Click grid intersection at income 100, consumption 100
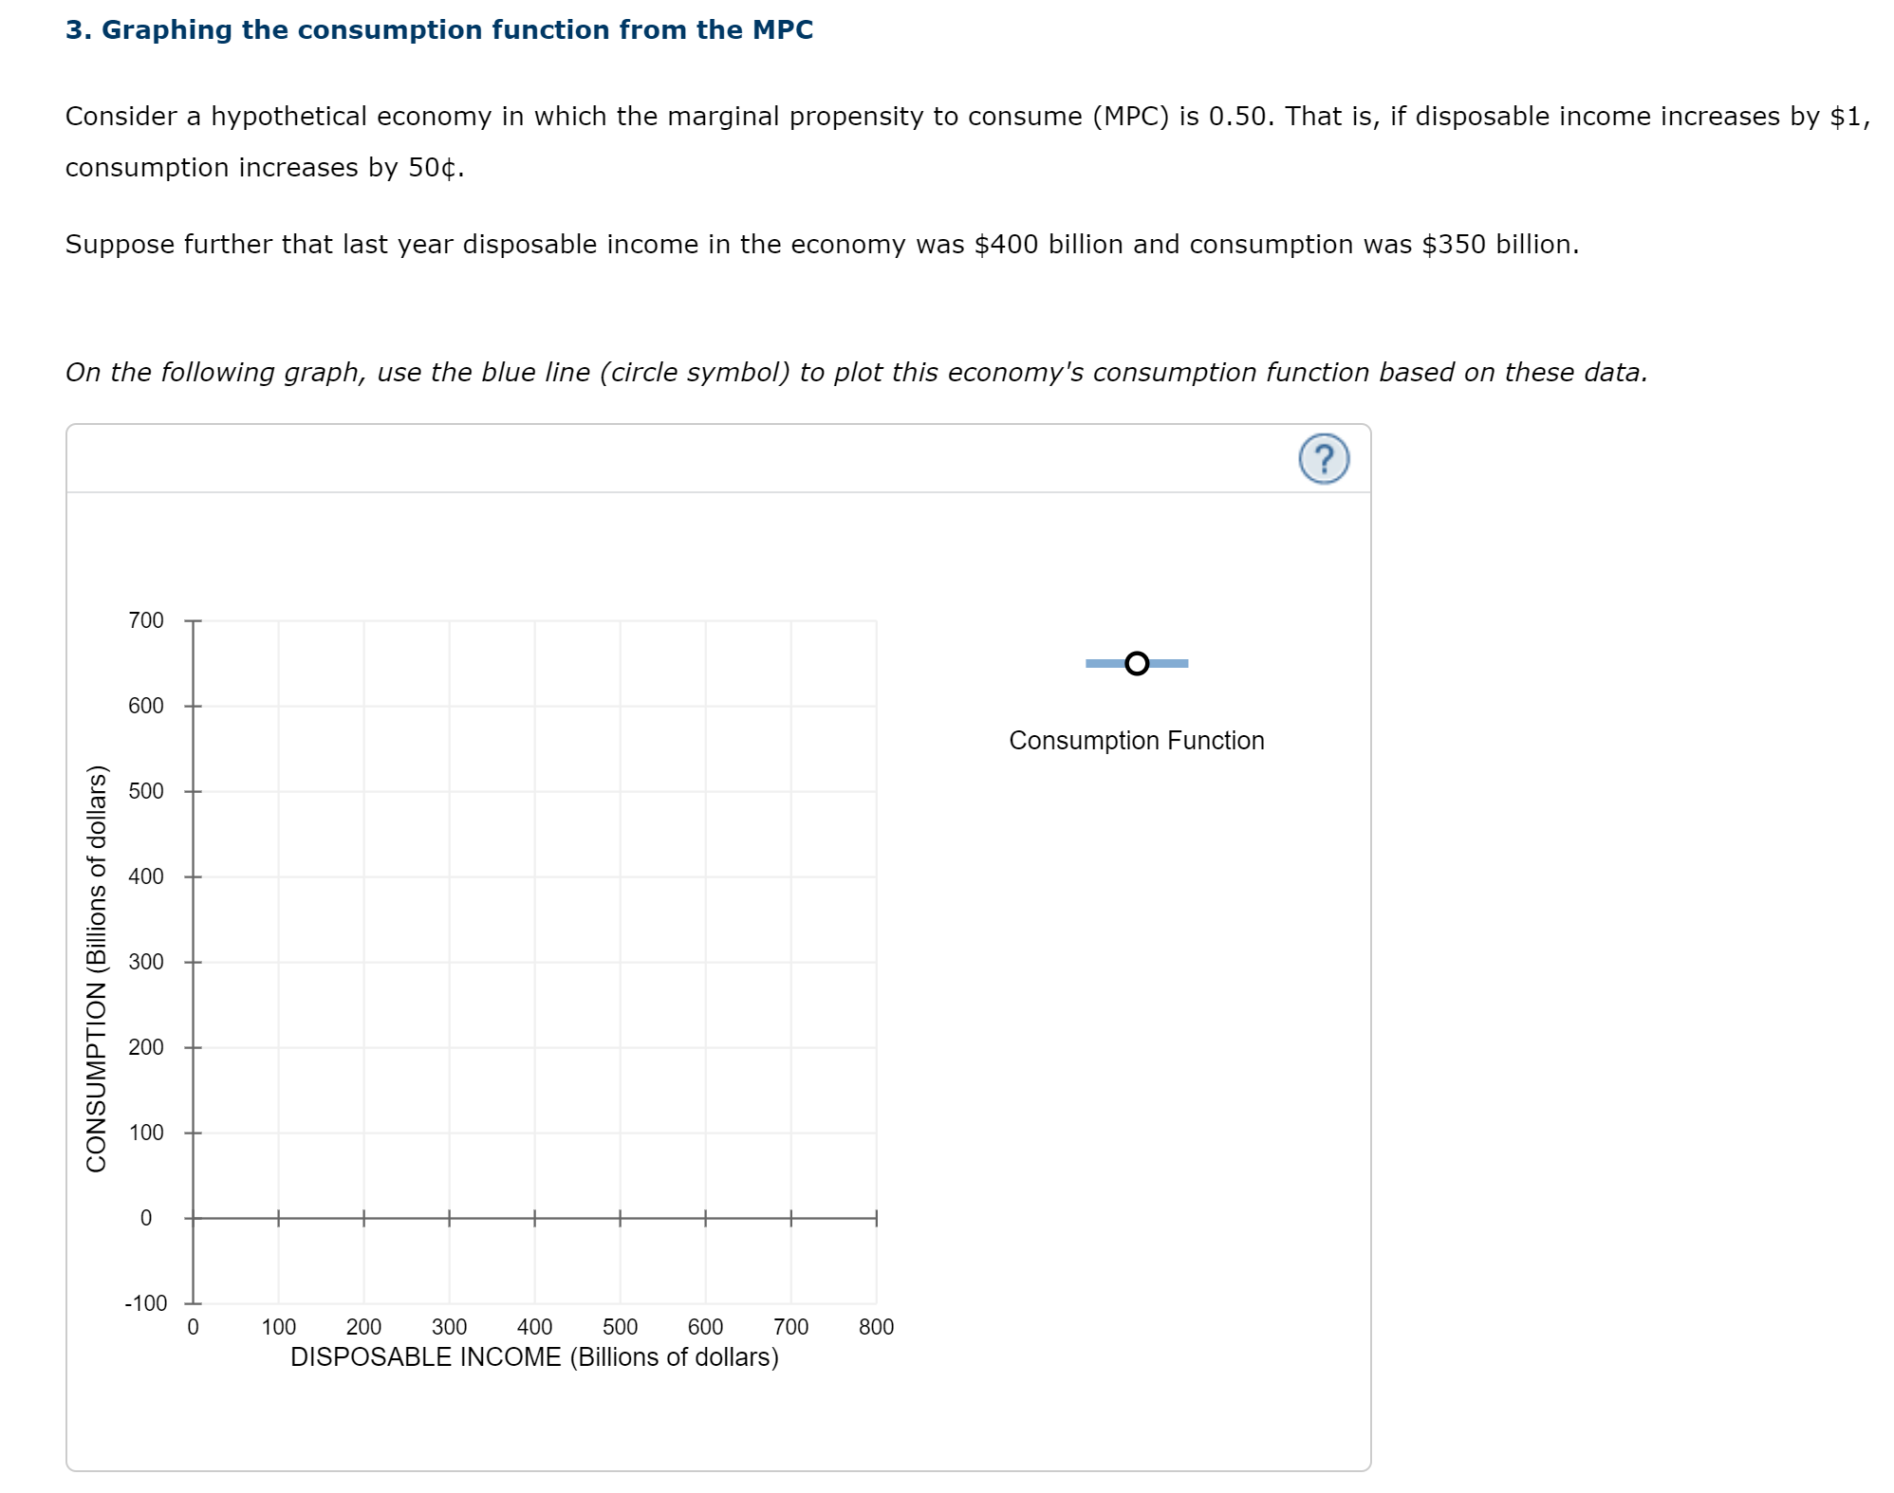This screenshot has height=1493, width=1894. point(278,1133)
